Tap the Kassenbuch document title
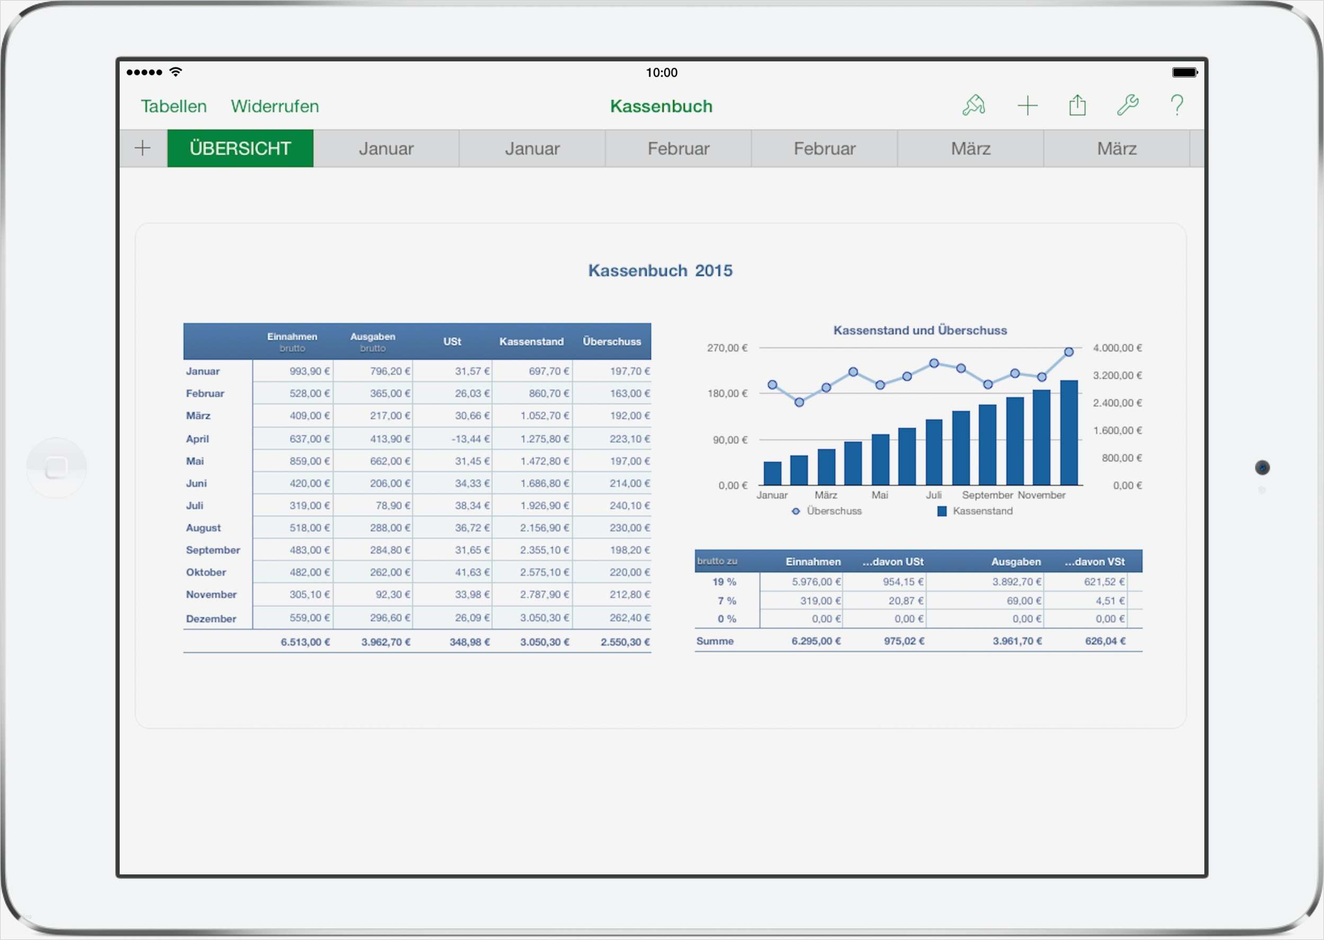This screenshot has width=1324, height=940. 661,106
